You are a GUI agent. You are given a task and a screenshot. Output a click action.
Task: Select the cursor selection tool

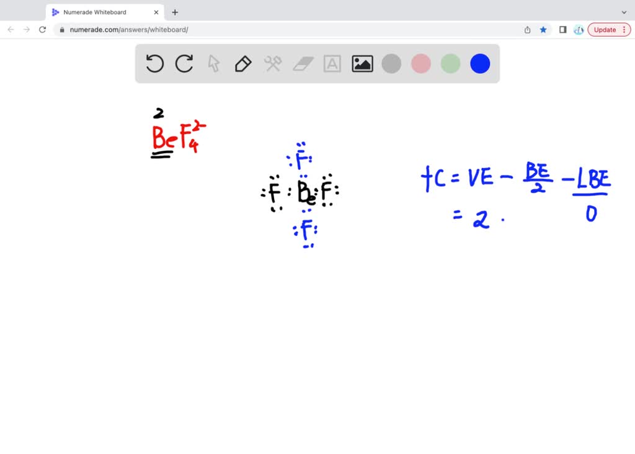[213, 64]
